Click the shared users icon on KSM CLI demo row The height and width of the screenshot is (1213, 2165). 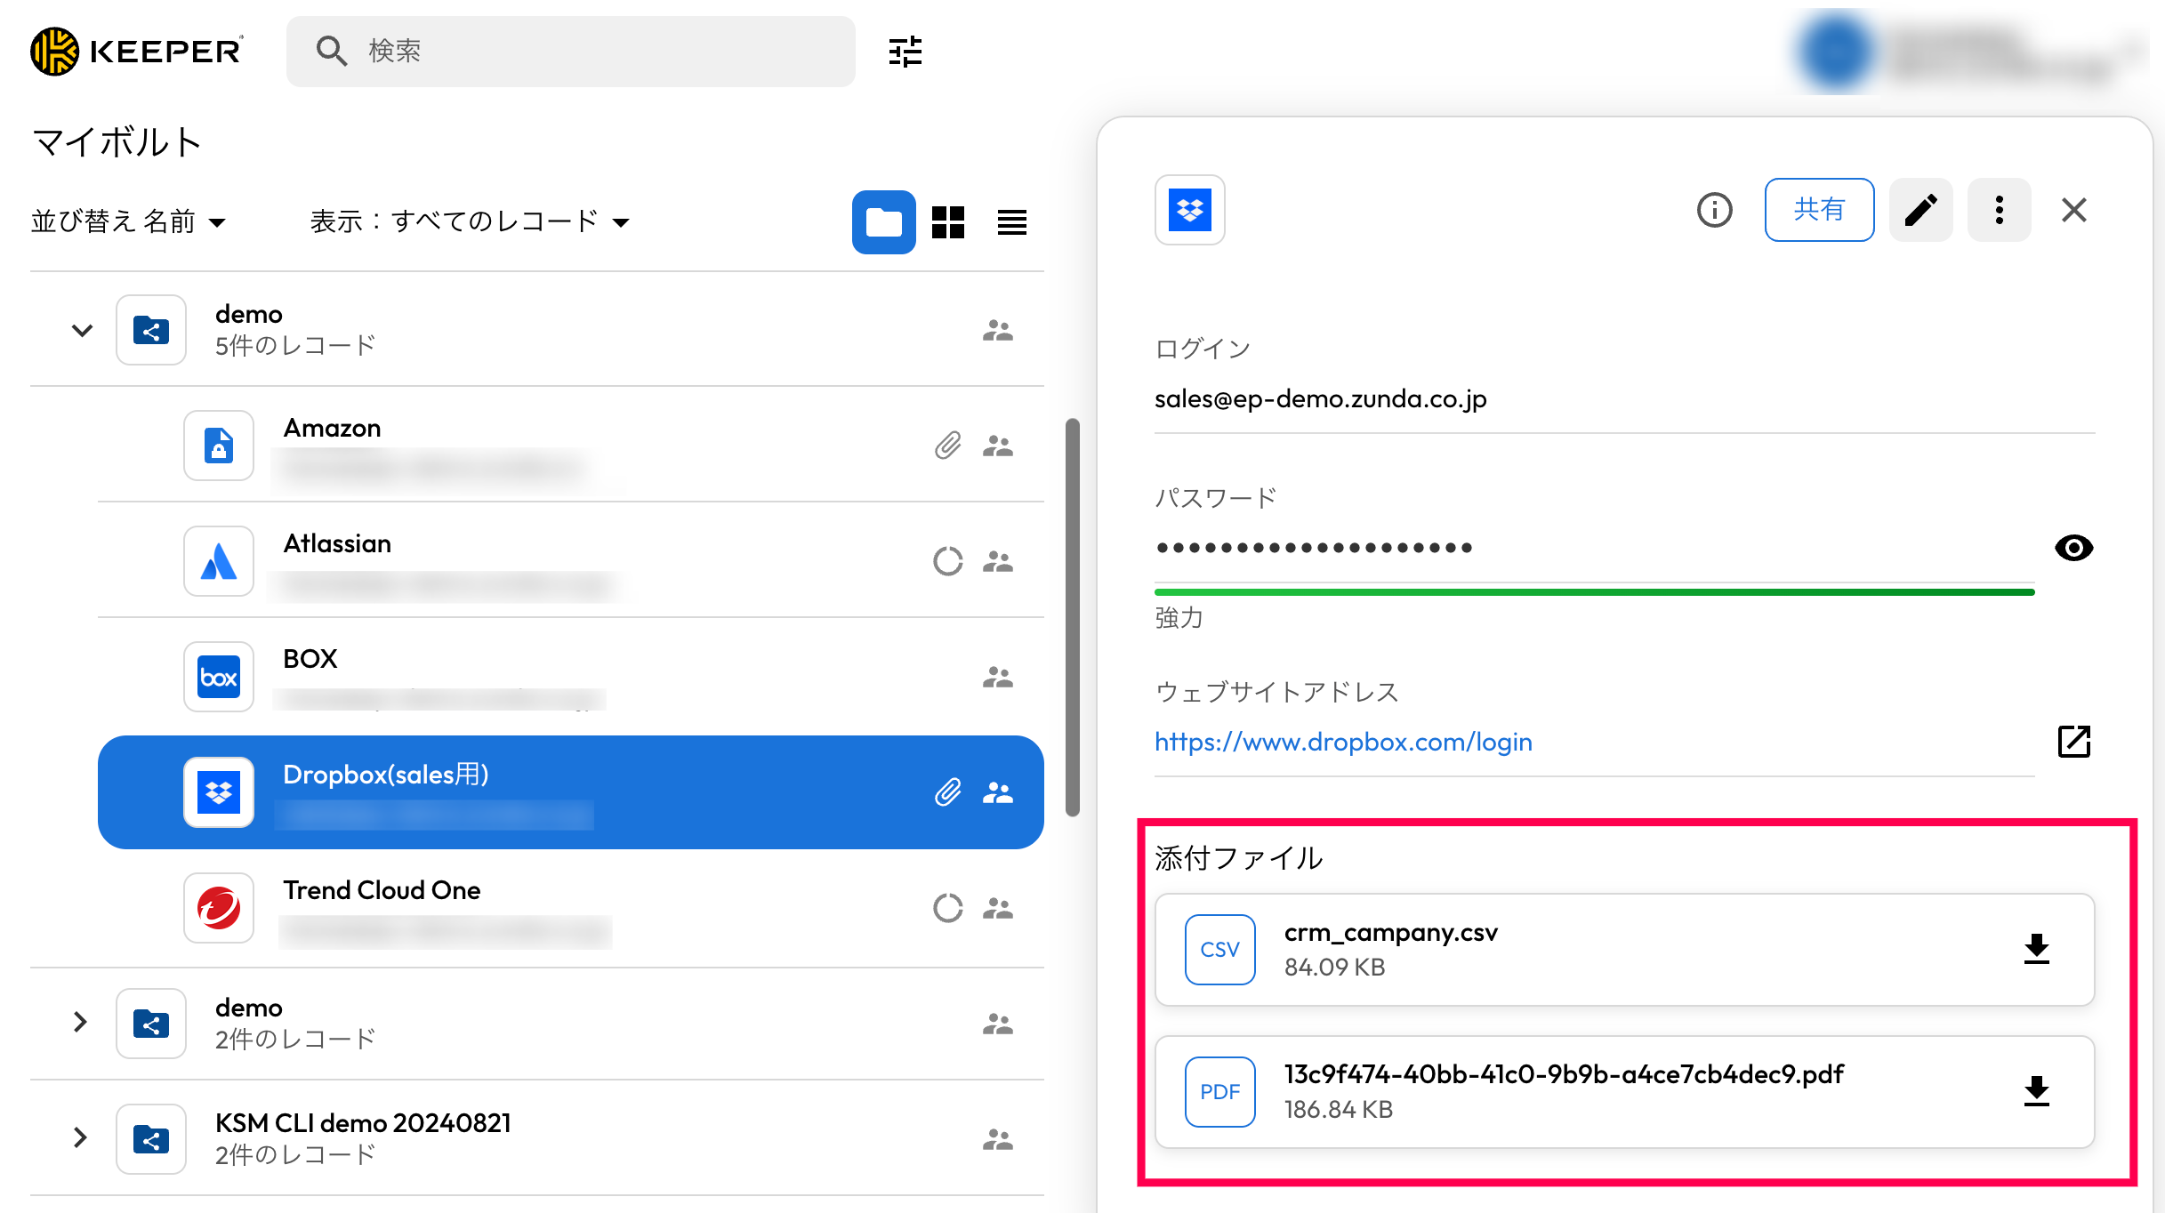(x=998, y=1139)
